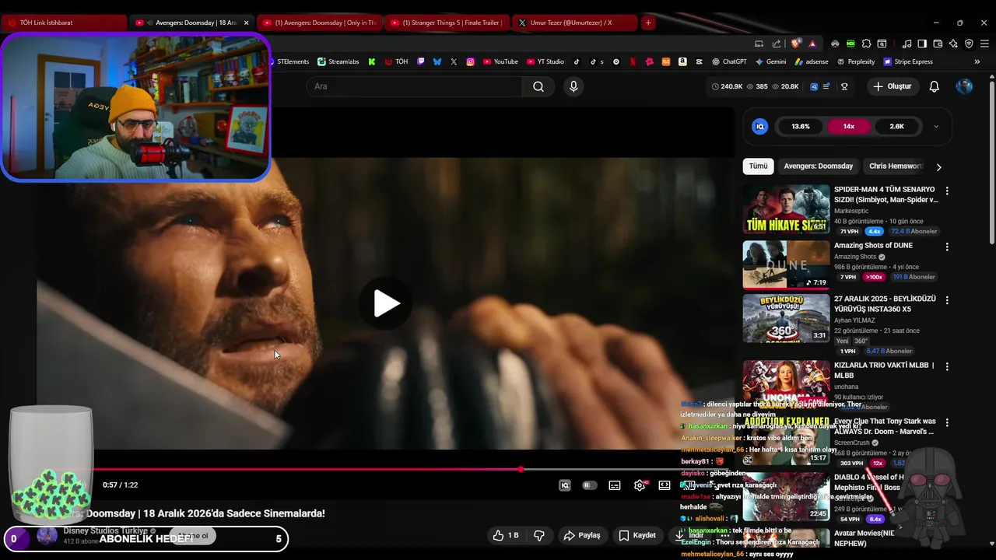Show more bookmarks with the overflow chevron
The width and height of the screenshot is (996, 560).
point(977,61)
